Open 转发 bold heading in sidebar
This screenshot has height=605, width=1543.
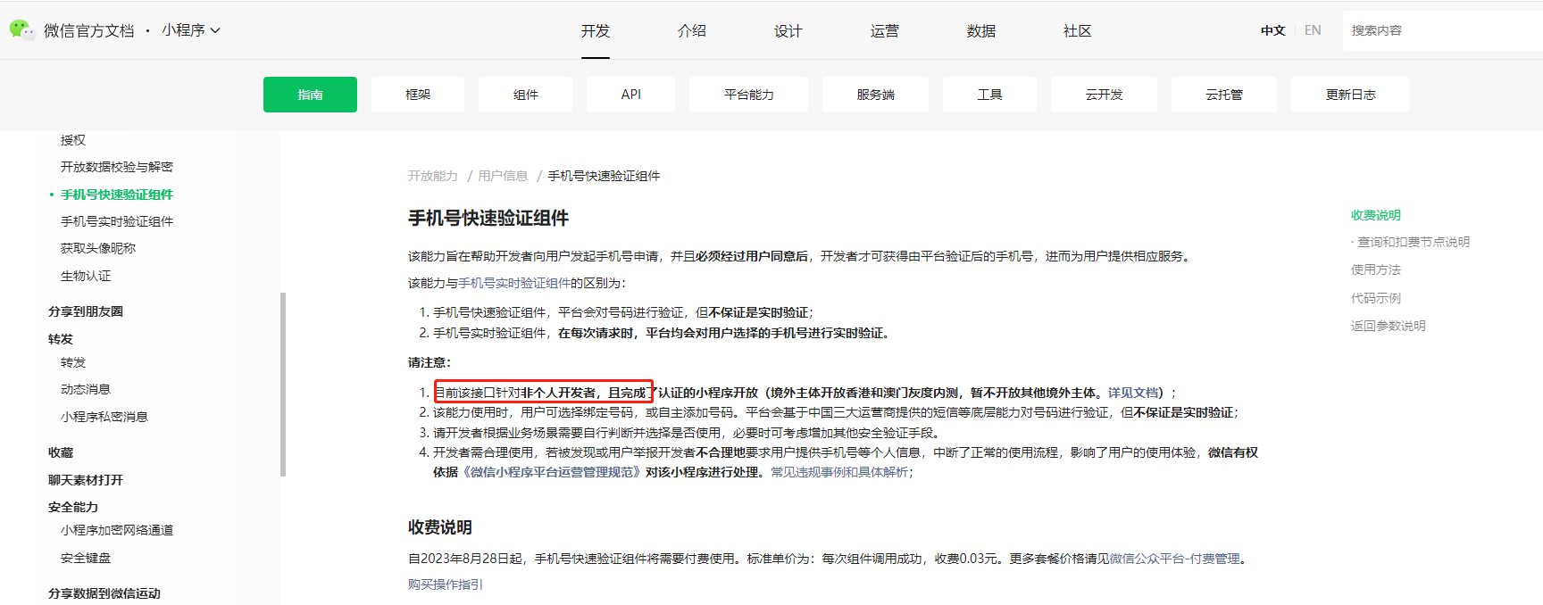(x=61, y=339)
